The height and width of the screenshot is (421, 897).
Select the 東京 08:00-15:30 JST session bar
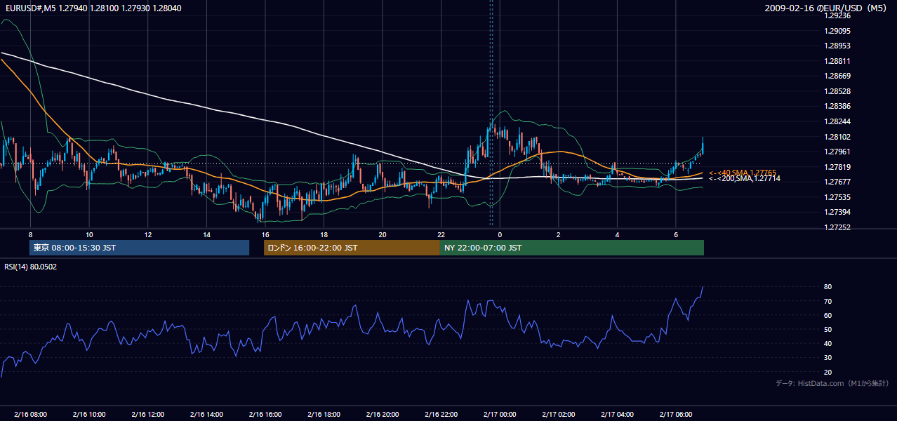(140, 248)
